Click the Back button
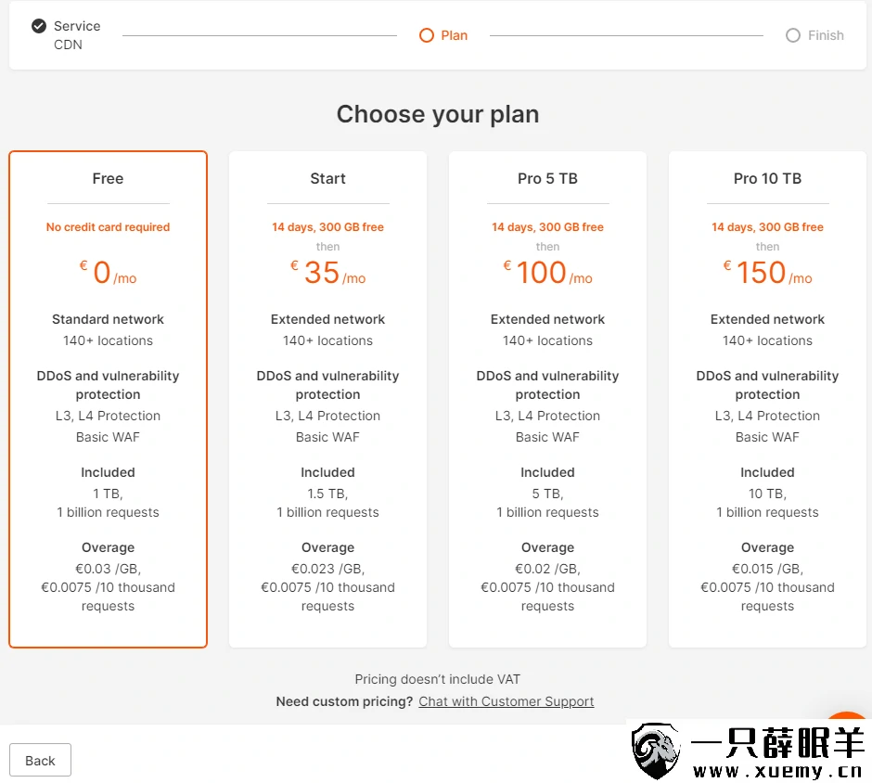The image size is (872, 783). click(40, 760)
